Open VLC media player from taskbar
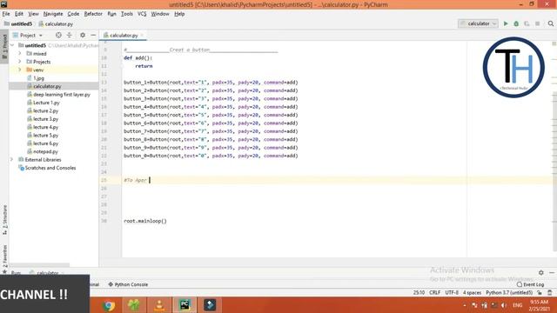 click(x=159, y=305)
